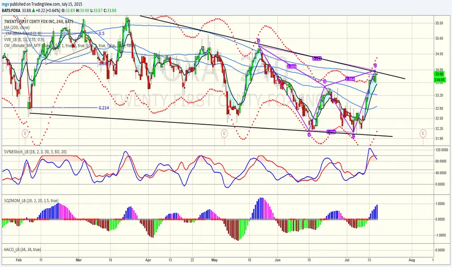The image size is (452, 267).
Task: Click the C point label of the pattern
Action: point(354,136)
